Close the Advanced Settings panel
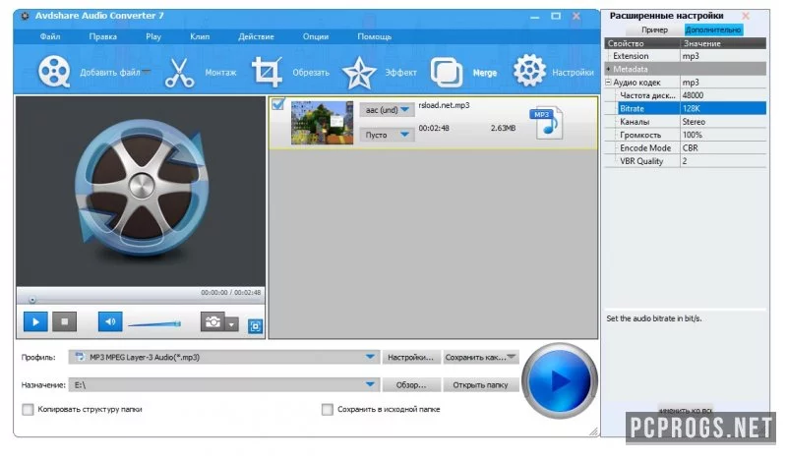The width and height of the screenshot is (787, 459). pos(746,16)
